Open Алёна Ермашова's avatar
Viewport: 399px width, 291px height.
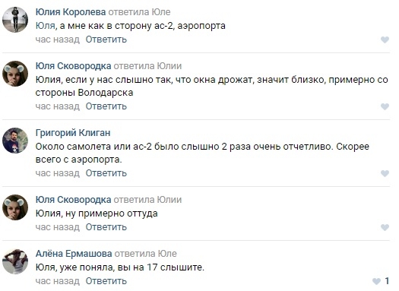15,261
